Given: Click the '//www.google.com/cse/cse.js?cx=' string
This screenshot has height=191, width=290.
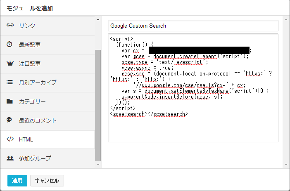Looking at the screenshot, I should point(181,85).
